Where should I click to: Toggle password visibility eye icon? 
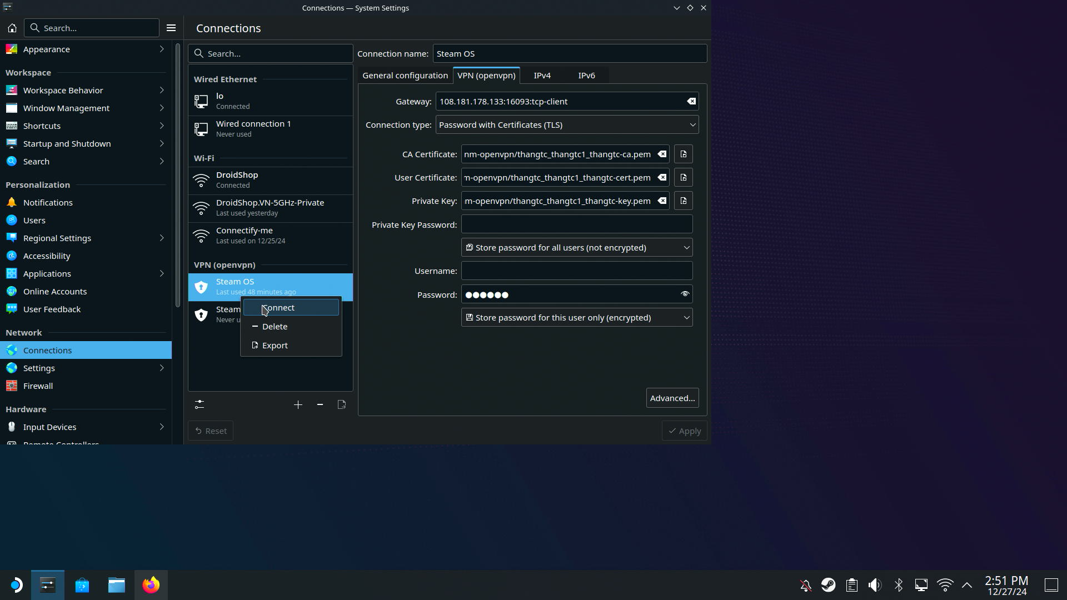point(685,294)
